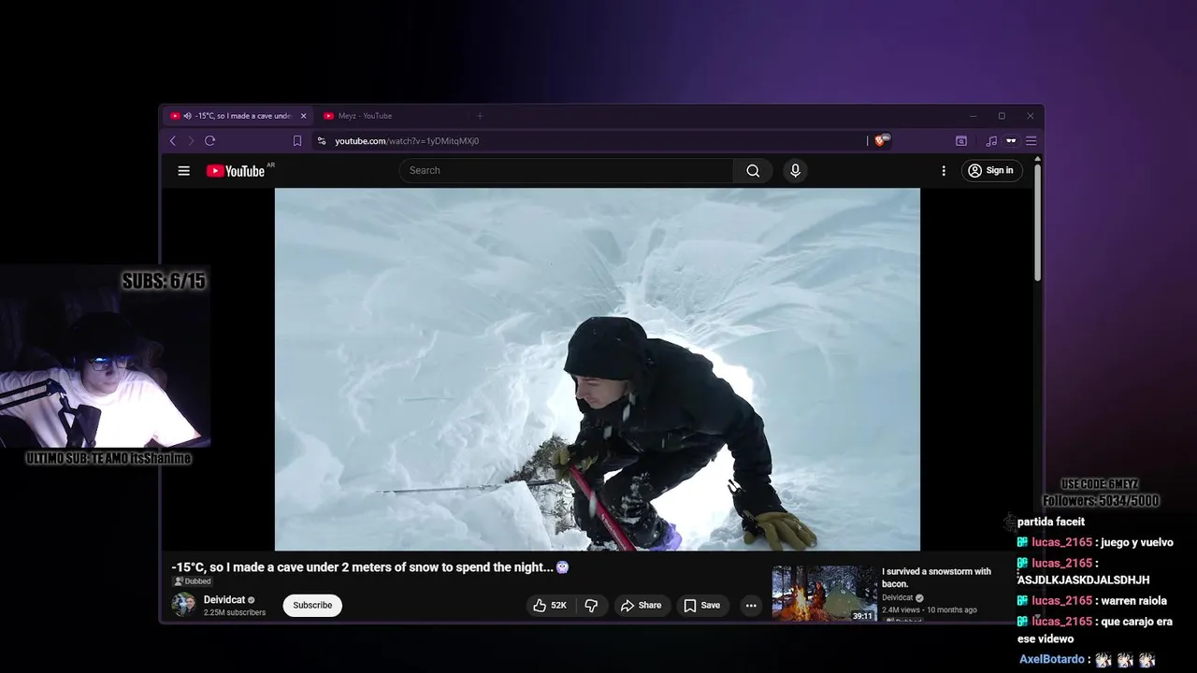Open the Deividcat channel name link

tap(224, 600)
